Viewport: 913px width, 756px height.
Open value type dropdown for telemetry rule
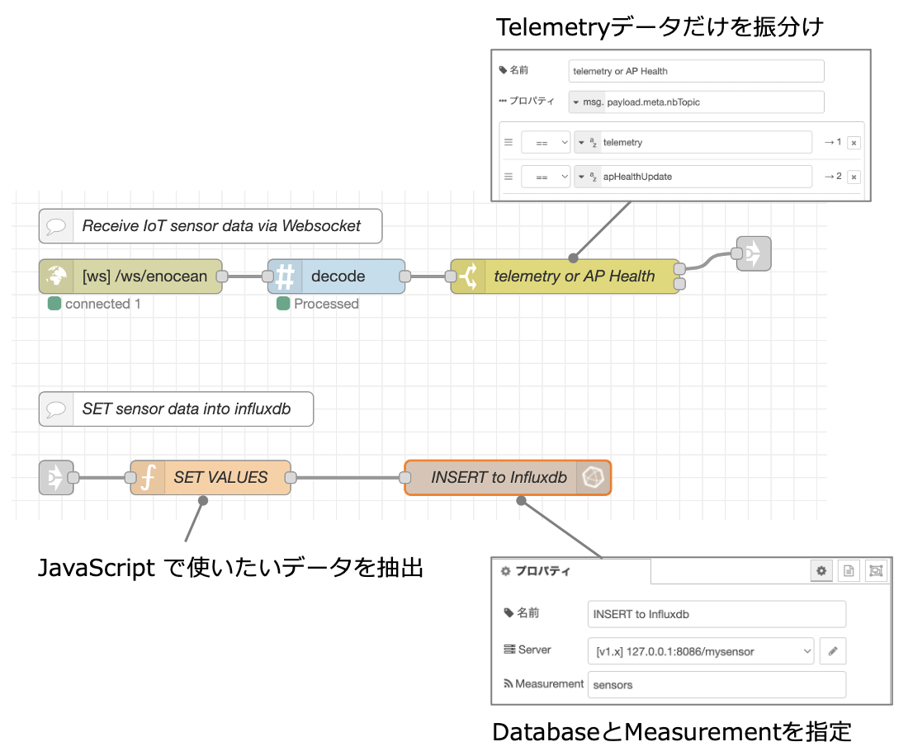point(587,143)
